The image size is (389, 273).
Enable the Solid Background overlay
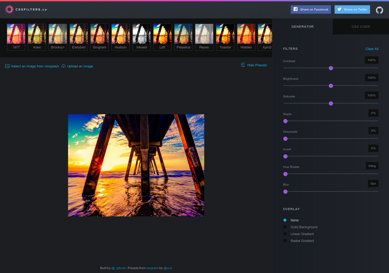click(x=285, y=227)
